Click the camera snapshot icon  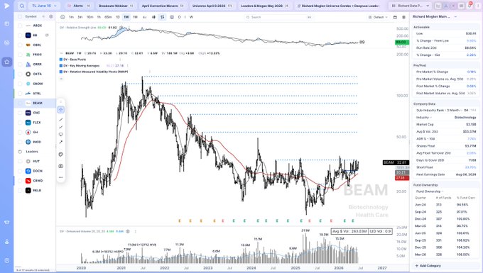pyautogui.click(x=60, y=166)
